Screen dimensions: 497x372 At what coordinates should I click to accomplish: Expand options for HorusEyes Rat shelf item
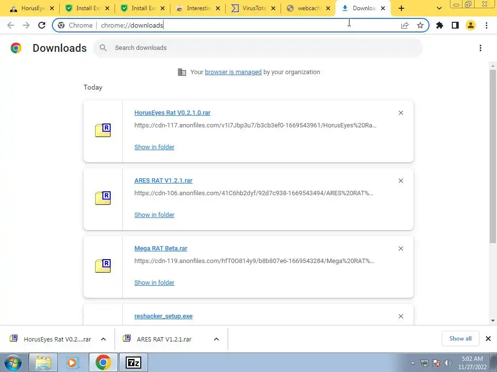pos(103,339)
